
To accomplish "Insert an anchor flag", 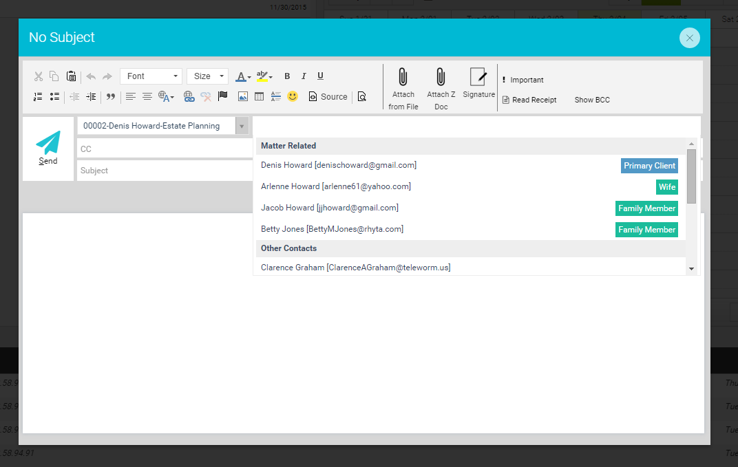I will click(222, 97).
